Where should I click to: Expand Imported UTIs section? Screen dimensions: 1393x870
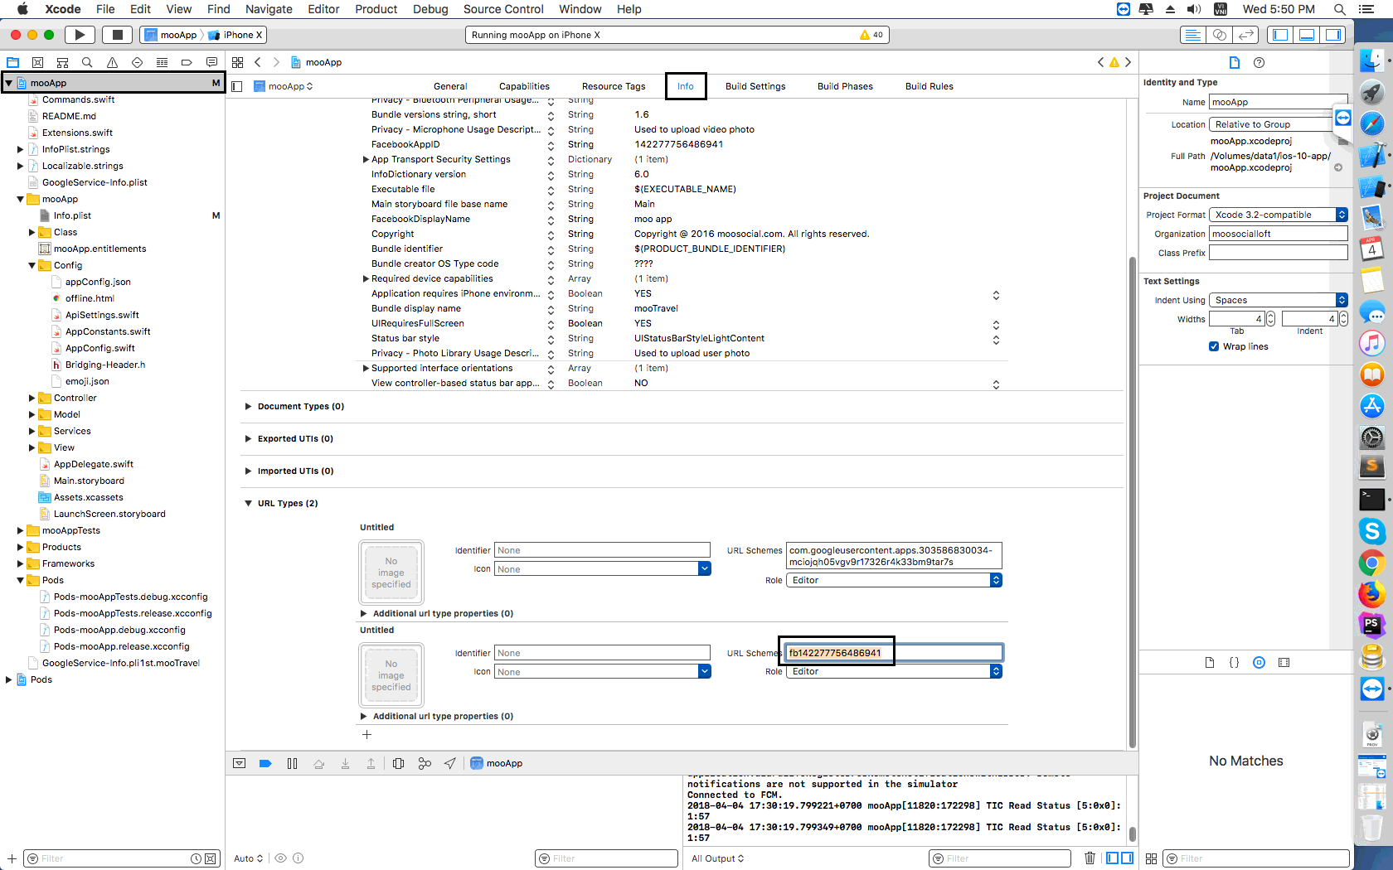click(248, 471)
